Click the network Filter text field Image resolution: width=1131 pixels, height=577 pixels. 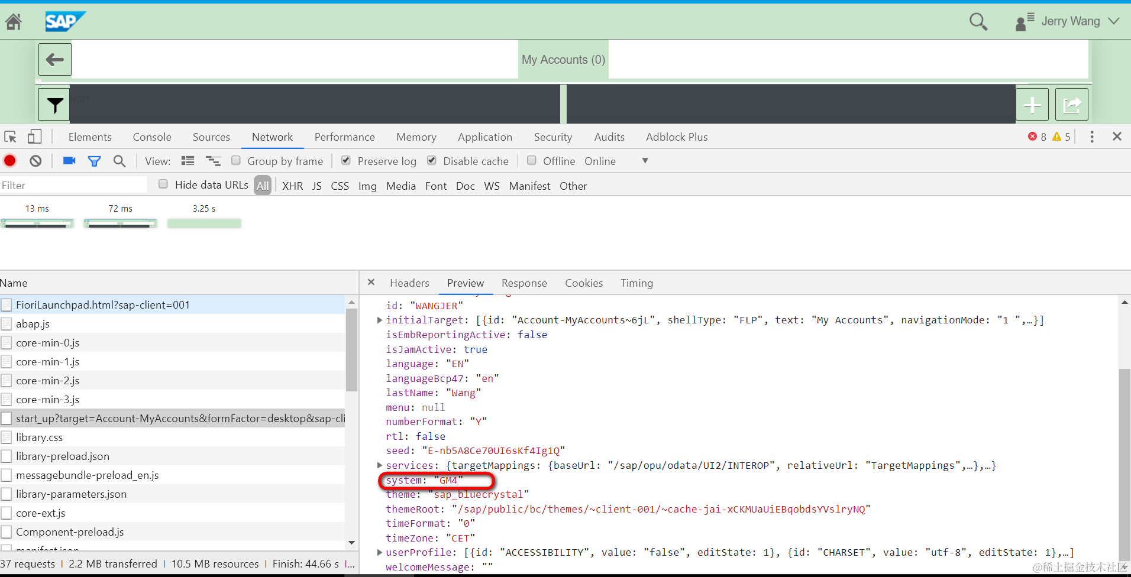click(x=73, y=185)
